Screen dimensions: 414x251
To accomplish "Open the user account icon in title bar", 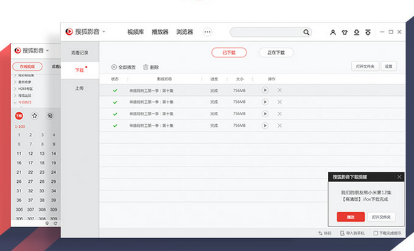I will [333, 32].
